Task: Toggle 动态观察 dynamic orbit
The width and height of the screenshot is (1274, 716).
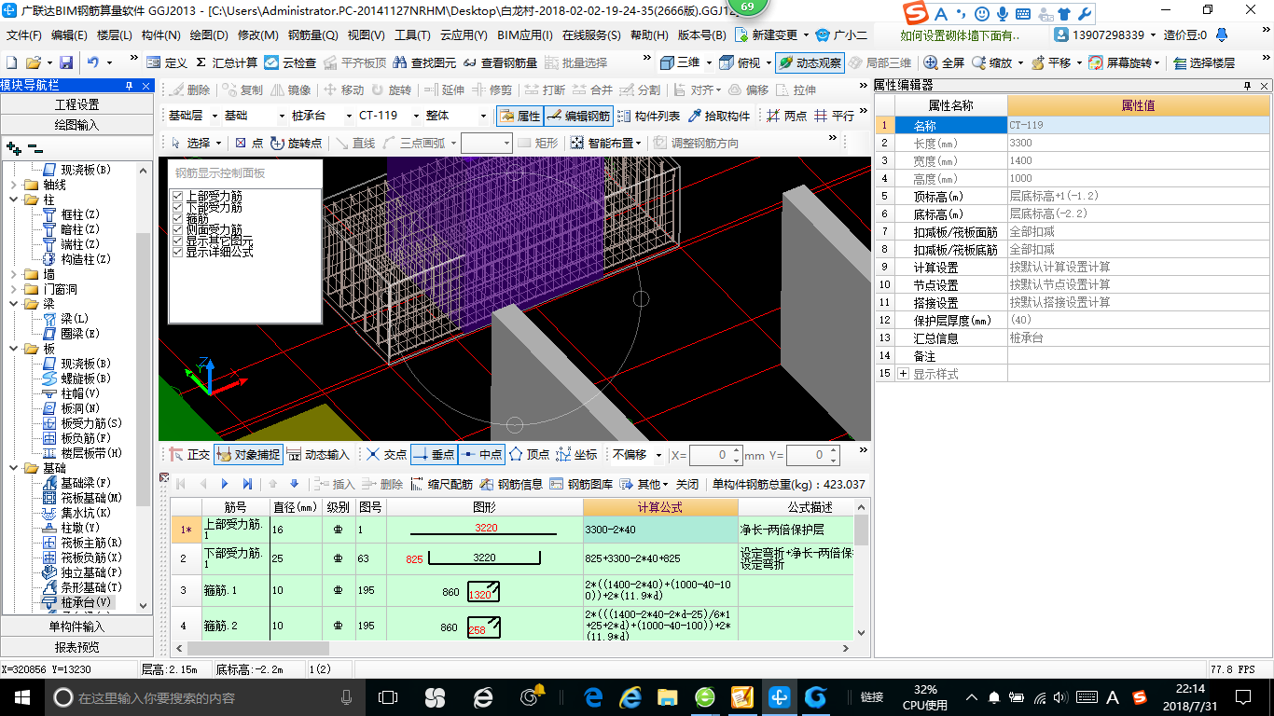Action: click(810, 62)
